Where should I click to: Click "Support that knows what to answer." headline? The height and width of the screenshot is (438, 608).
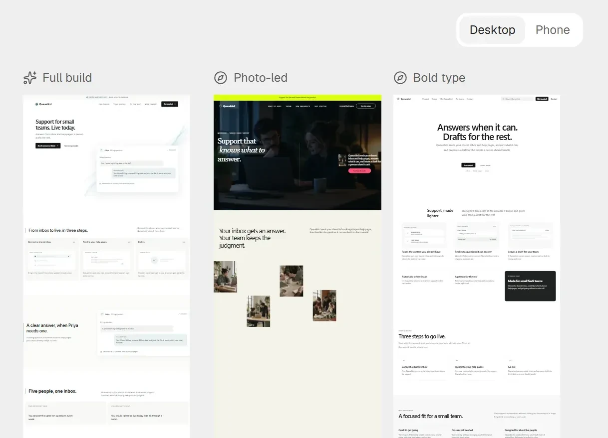241,150
